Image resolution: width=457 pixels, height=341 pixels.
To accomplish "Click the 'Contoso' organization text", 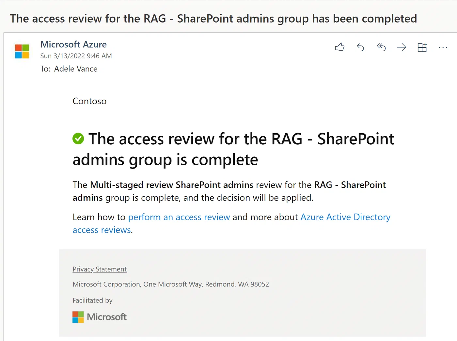I will click(89, 101).
